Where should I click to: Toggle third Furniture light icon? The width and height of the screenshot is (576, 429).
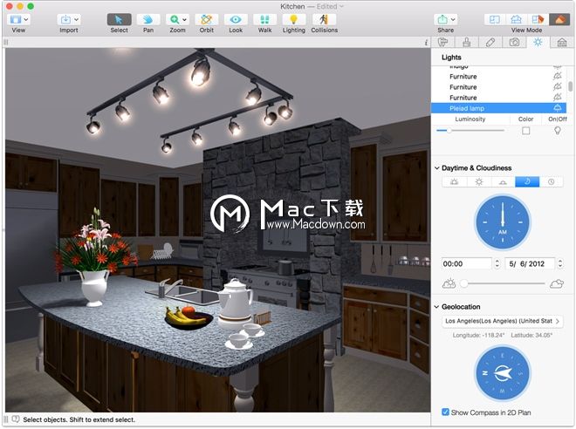pyautogui.click(x=558, y=98)
